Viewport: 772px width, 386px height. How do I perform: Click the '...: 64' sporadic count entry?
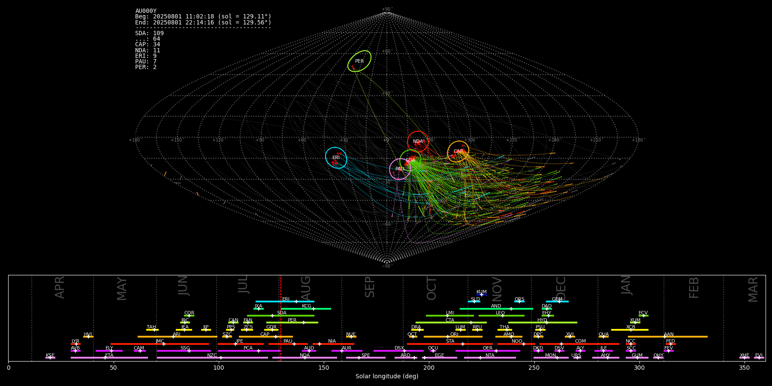[148, 39]
